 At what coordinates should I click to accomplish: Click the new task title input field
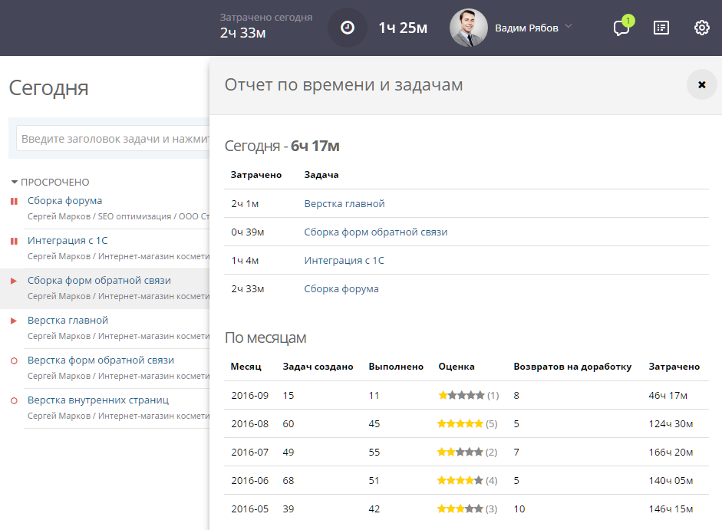[114, 139]
